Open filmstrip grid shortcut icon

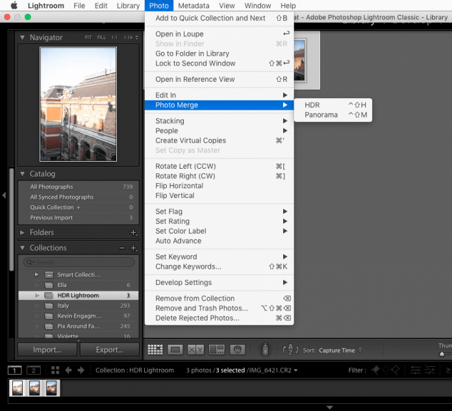point(55,370)
